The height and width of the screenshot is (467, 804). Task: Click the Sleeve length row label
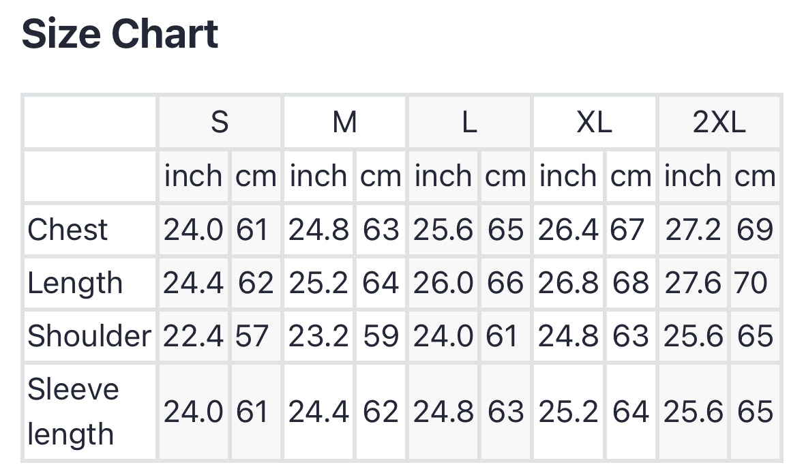point(73,412)
